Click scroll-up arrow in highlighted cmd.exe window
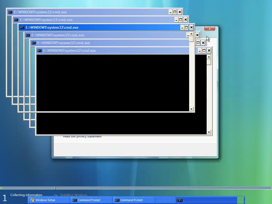 pos(191,34)
